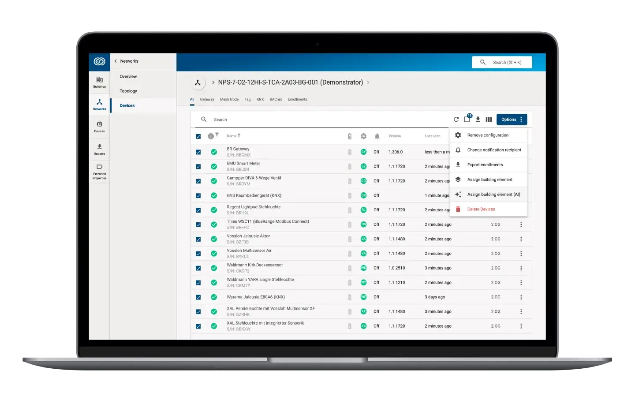Uncheck the Warema Jalousie E80A6 checkbox
This screenshot has width=635, height=393.
[x=198, y=297]
